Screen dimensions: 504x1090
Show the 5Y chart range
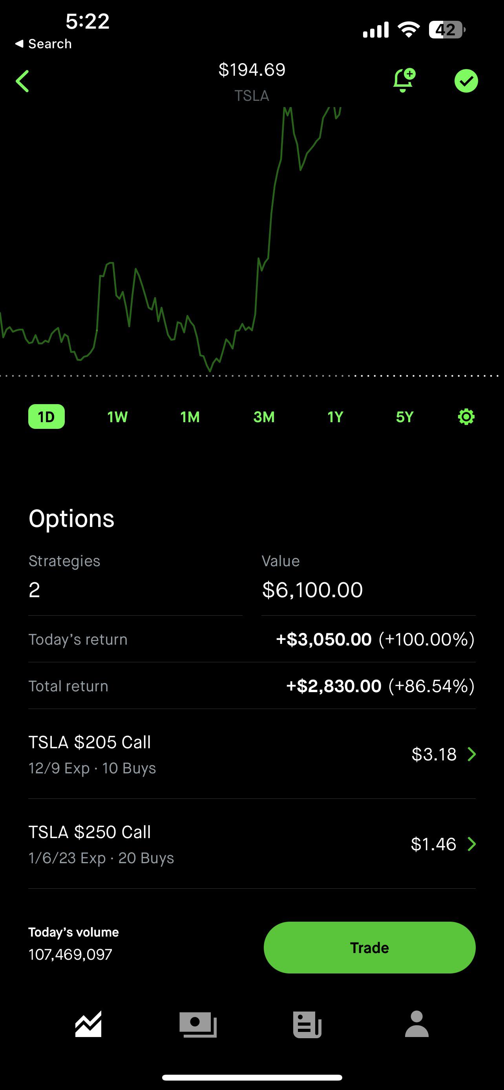tap(405, 417)
